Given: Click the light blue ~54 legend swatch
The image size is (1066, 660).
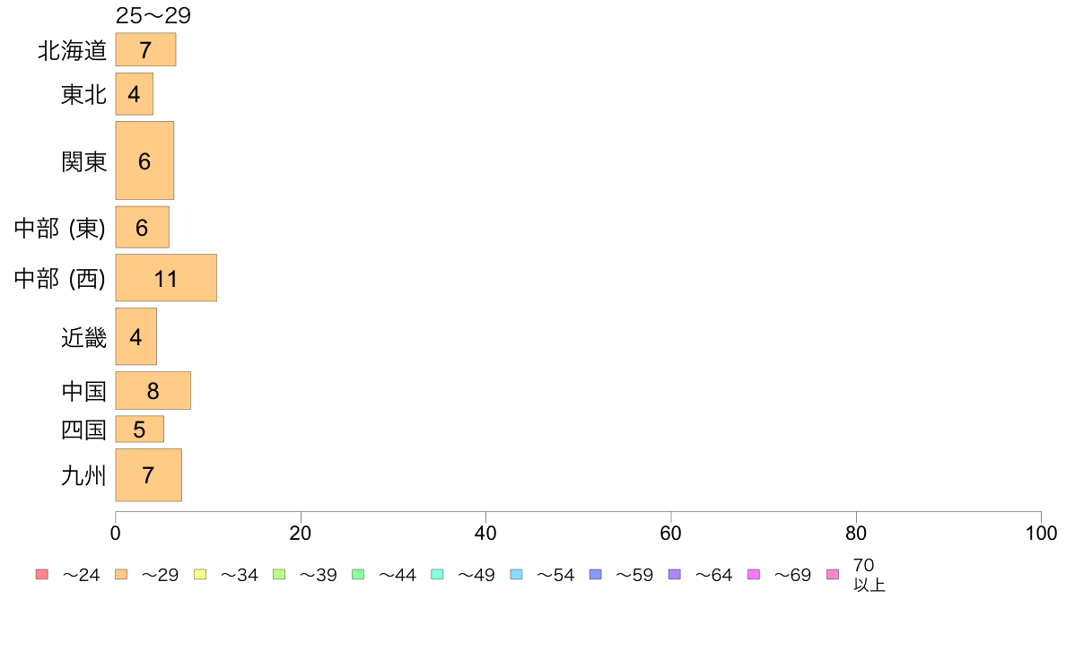Looking at the screenshot, I should click(516, 575).
